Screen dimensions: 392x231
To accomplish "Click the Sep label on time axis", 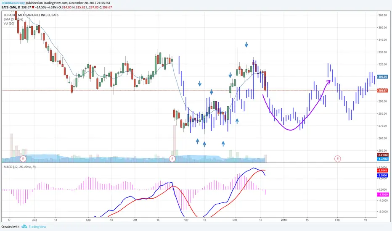I will pos(88,220).
